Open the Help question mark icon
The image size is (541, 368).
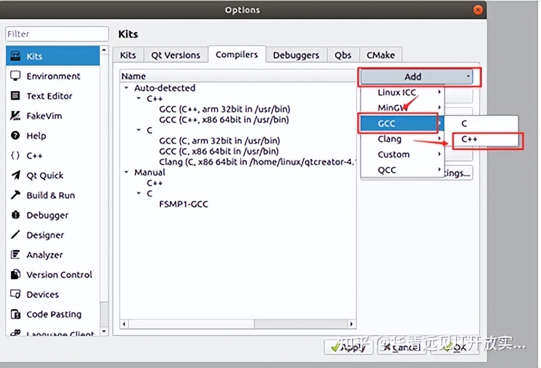click(16, 136)
